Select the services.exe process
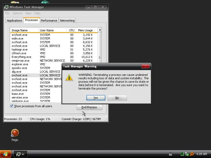The image size is (211, 158). click(x=36, y=97)
